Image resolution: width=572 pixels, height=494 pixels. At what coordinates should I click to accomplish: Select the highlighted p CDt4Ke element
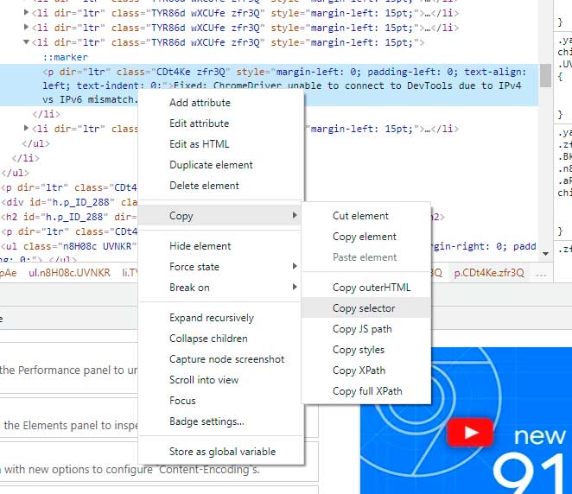point(269,85)
